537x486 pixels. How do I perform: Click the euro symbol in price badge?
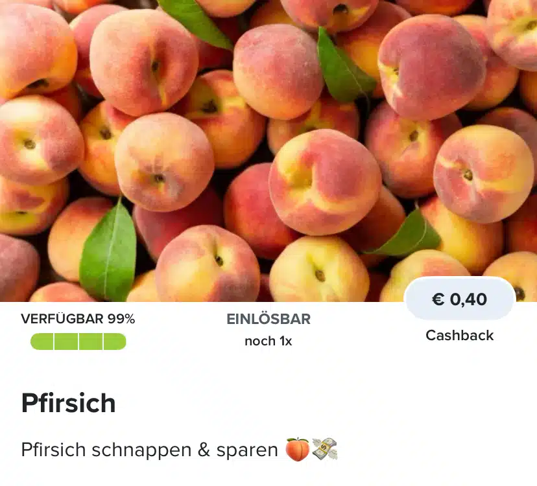coord(438,299)
